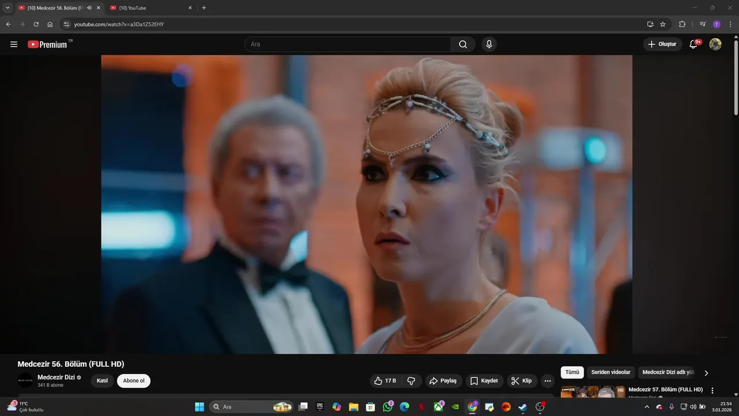This screenshot has height=416, width=739.
Task: Open the YouTube account avatar menu
Action: tap(715, 44)
